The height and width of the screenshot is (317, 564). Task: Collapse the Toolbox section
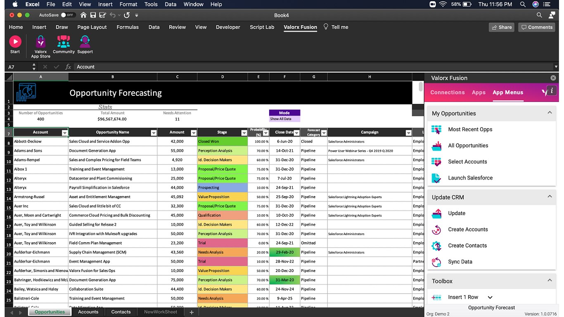[550, 280]
